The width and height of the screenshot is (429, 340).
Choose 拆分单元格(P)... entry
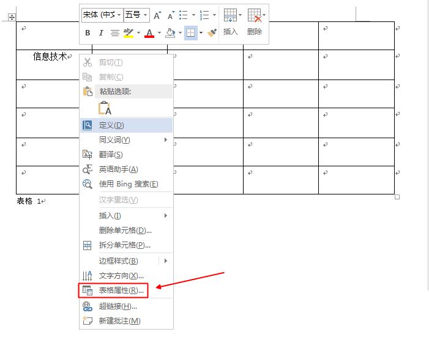127,245
